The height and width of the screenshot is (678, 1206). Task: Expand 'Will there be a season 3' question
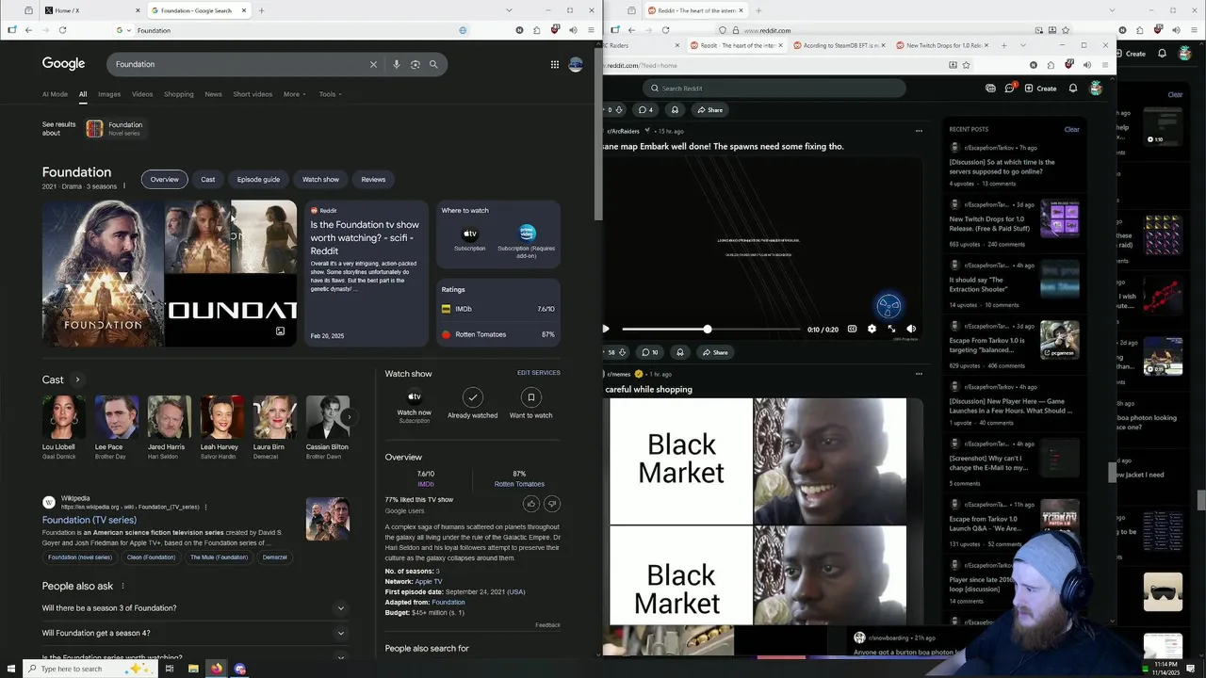(194, 608)
